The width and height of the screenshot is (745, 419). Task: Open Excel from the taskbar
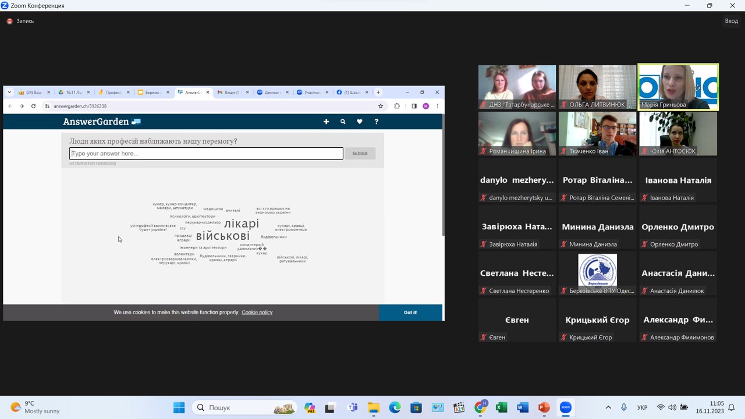tap(501, 407)
